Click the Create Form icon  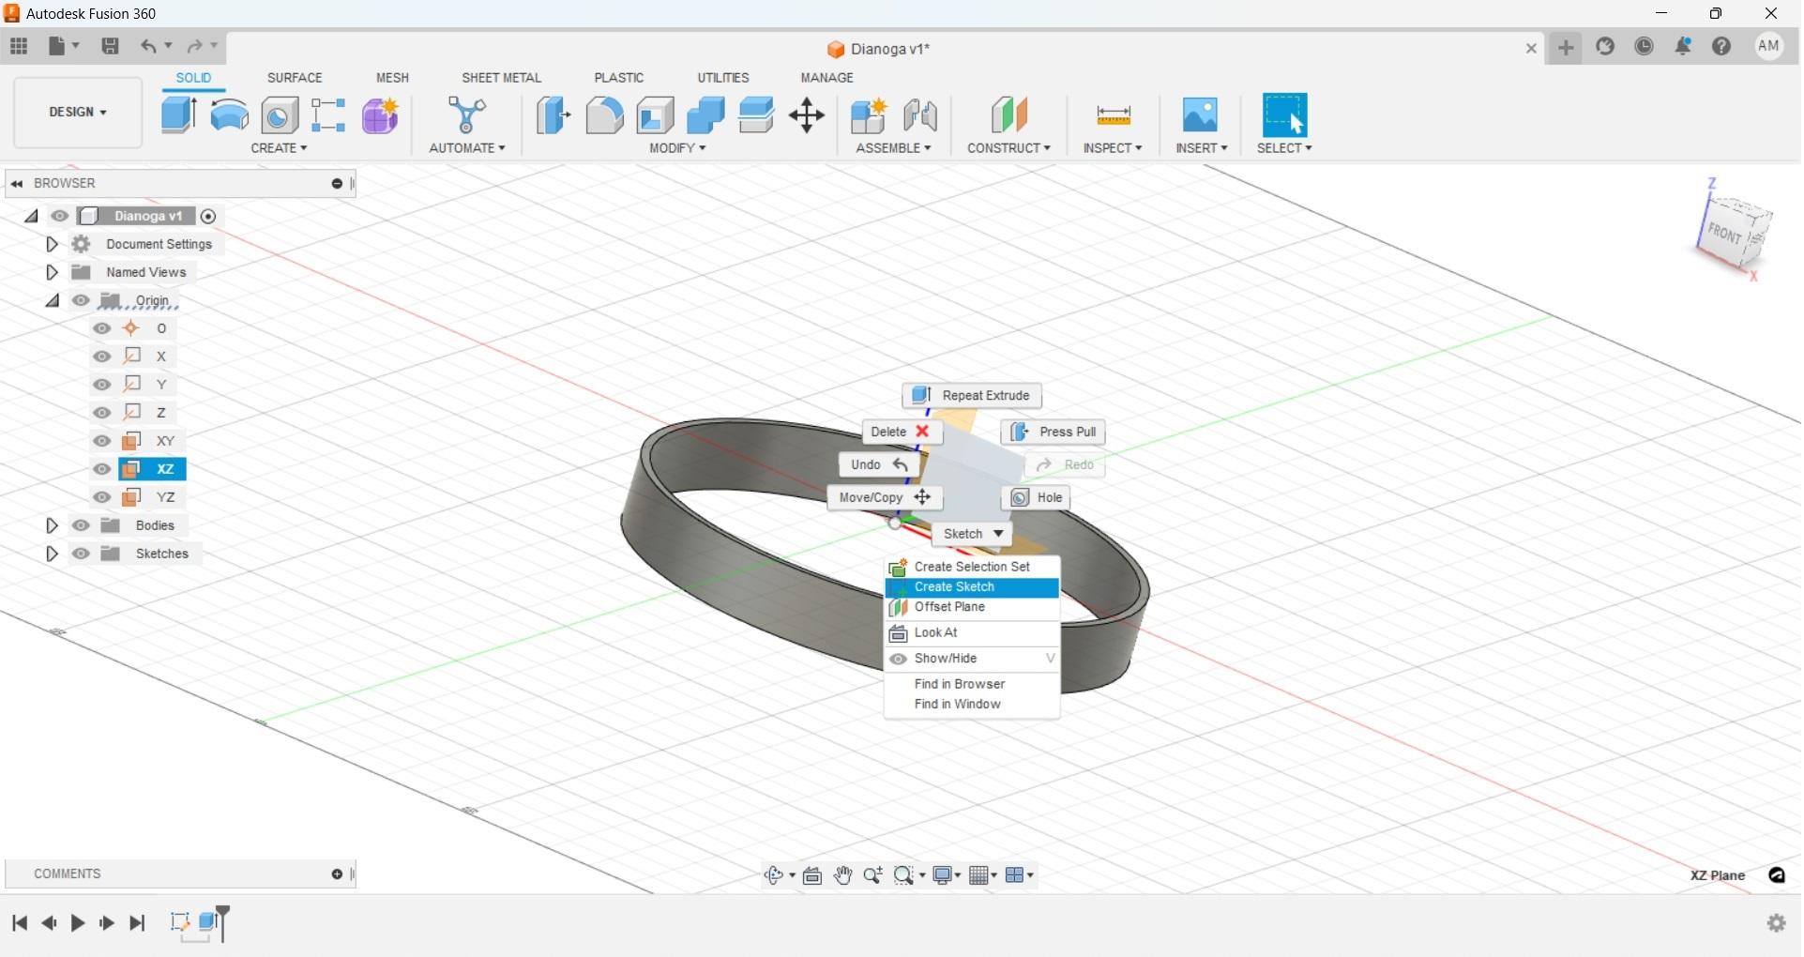coord(381,115)
